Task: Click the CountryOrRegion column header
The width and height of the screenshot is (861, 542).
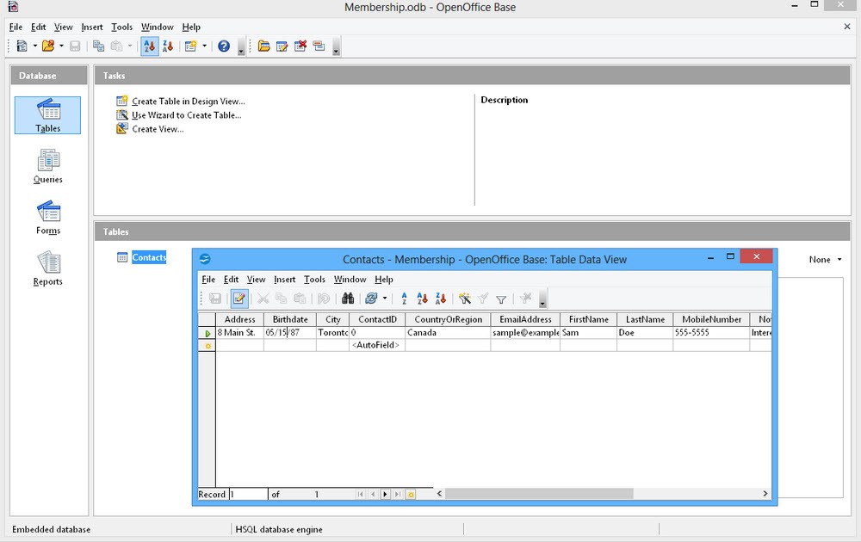Action: point(448,319)
